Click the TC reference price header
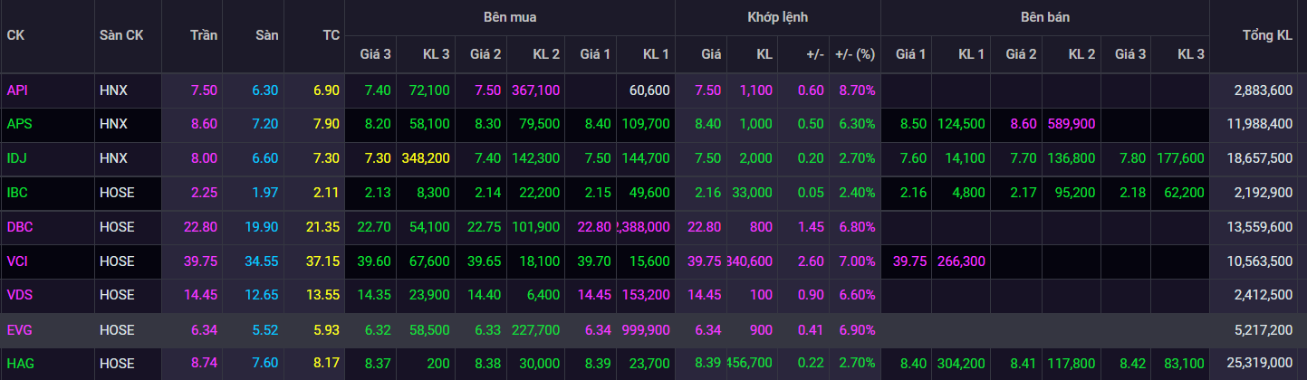The image size is (1307, 380). [x=332, y=35]
